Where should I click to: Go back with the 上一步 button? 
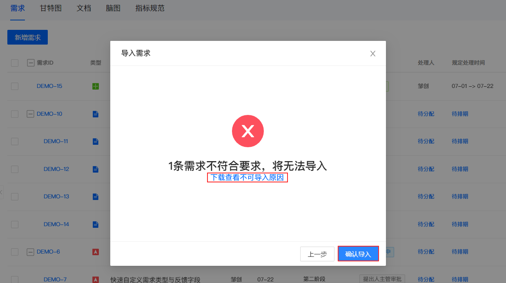[x=317, y=254]
